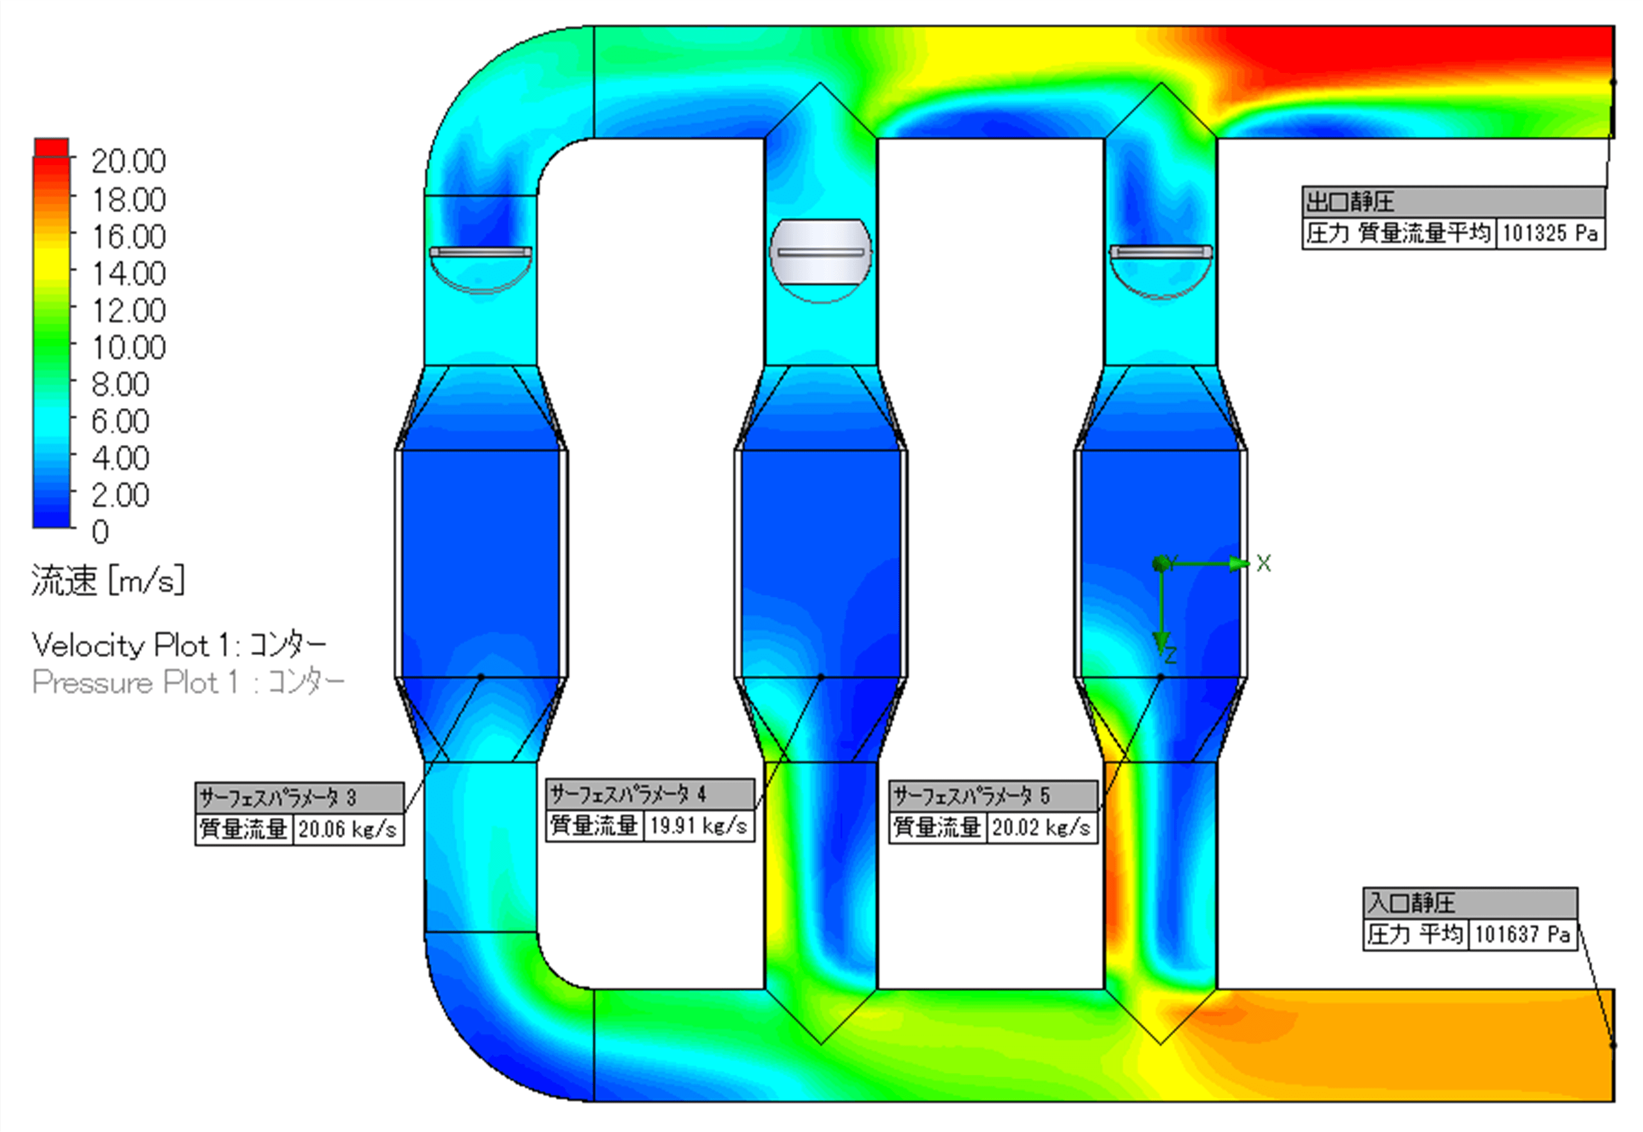Screen dimensions: 1643x1132
Task: Select the 101637 Pa inlet pressure value
Action: [1522, 935]
